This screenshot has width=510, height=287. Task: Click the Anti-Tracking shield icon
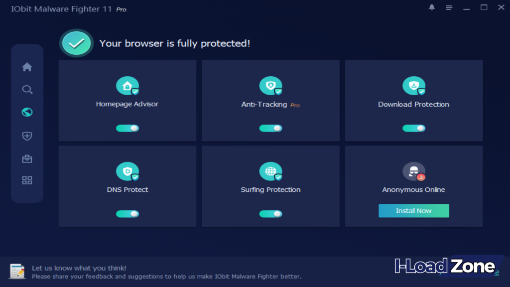tap(270, 86)
